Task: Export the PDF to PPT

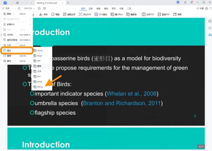Action: (x=42, y=61)
